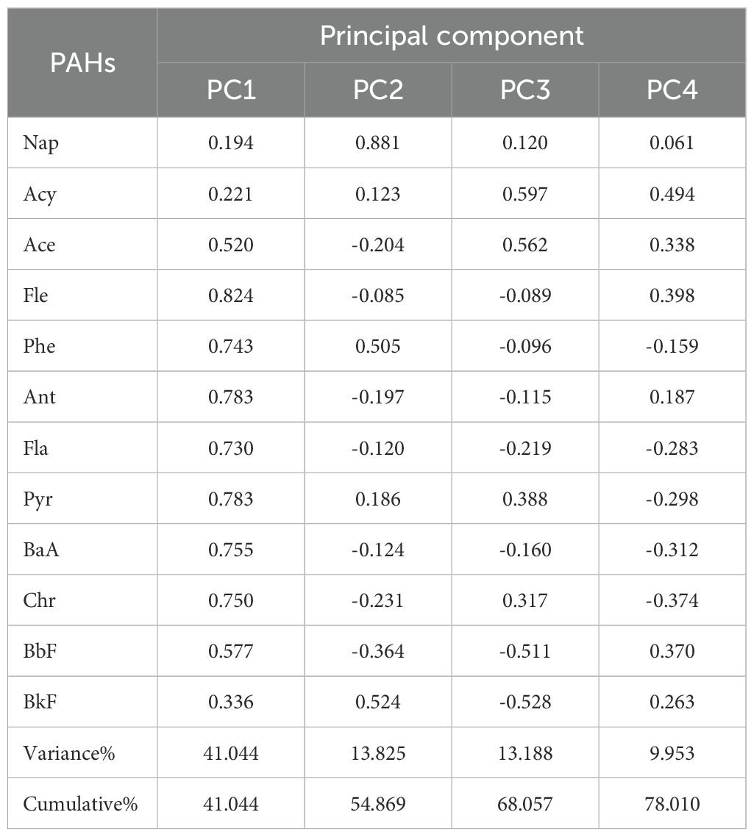Click the Nap PC2 value 0.881

point(378,143)
